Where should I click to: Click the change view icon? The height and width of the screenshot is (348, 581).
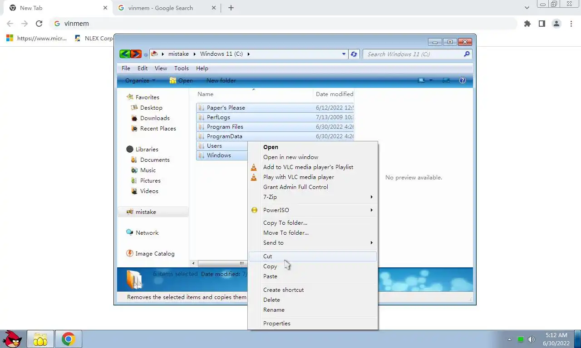(x=422, y=80)
